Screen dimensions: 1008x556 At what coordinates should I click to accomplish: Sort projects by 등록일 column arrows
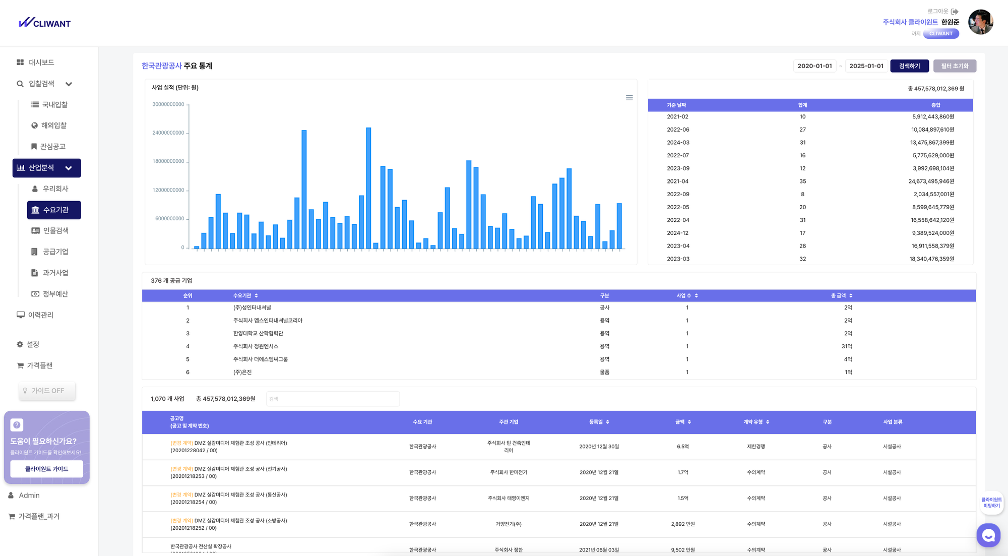point(607,422)
